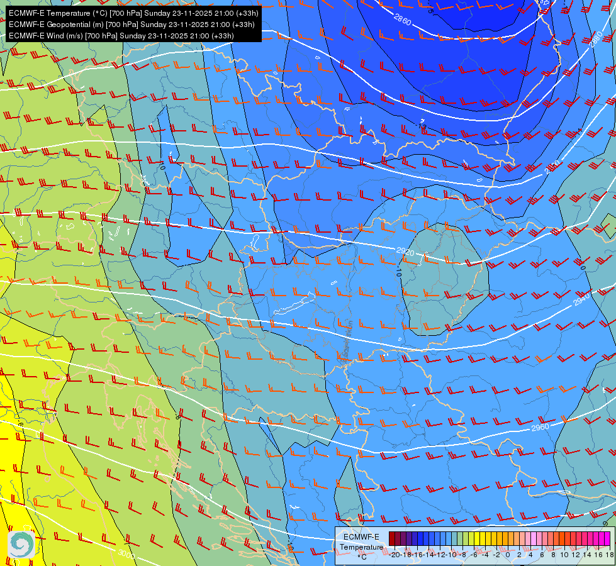Image resolution: width=616 pixels, height=566 pixels.
Task: Select the ECMWF-E Wind title line
Action: point(121,36)
